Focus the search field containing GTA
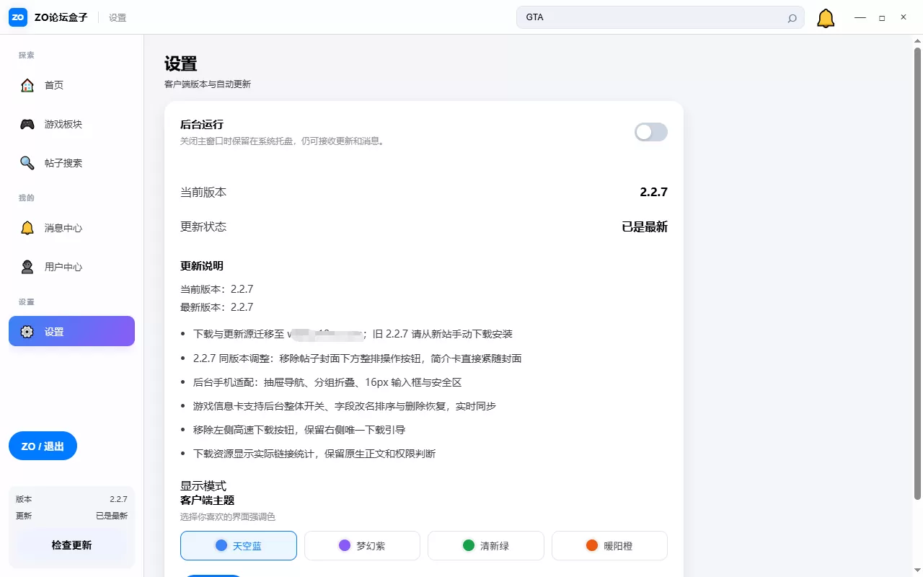Screen dimensions: 923x577 pos(661,17)
